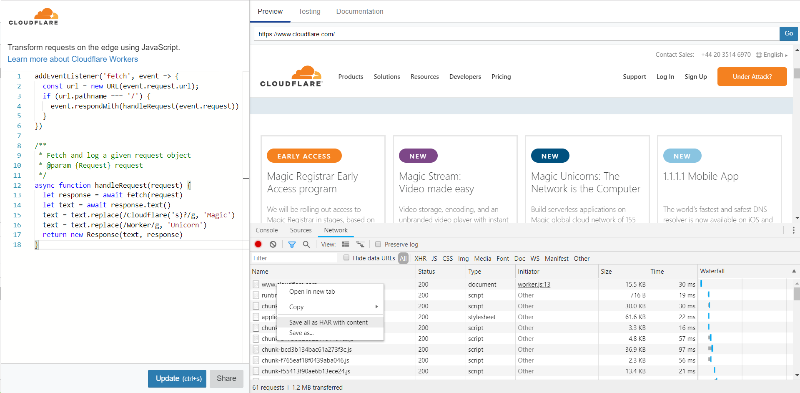The height and width of the screenshot is (393, 800).
Task: Open worker.js:13 initiator link
Action: [534, 285]
